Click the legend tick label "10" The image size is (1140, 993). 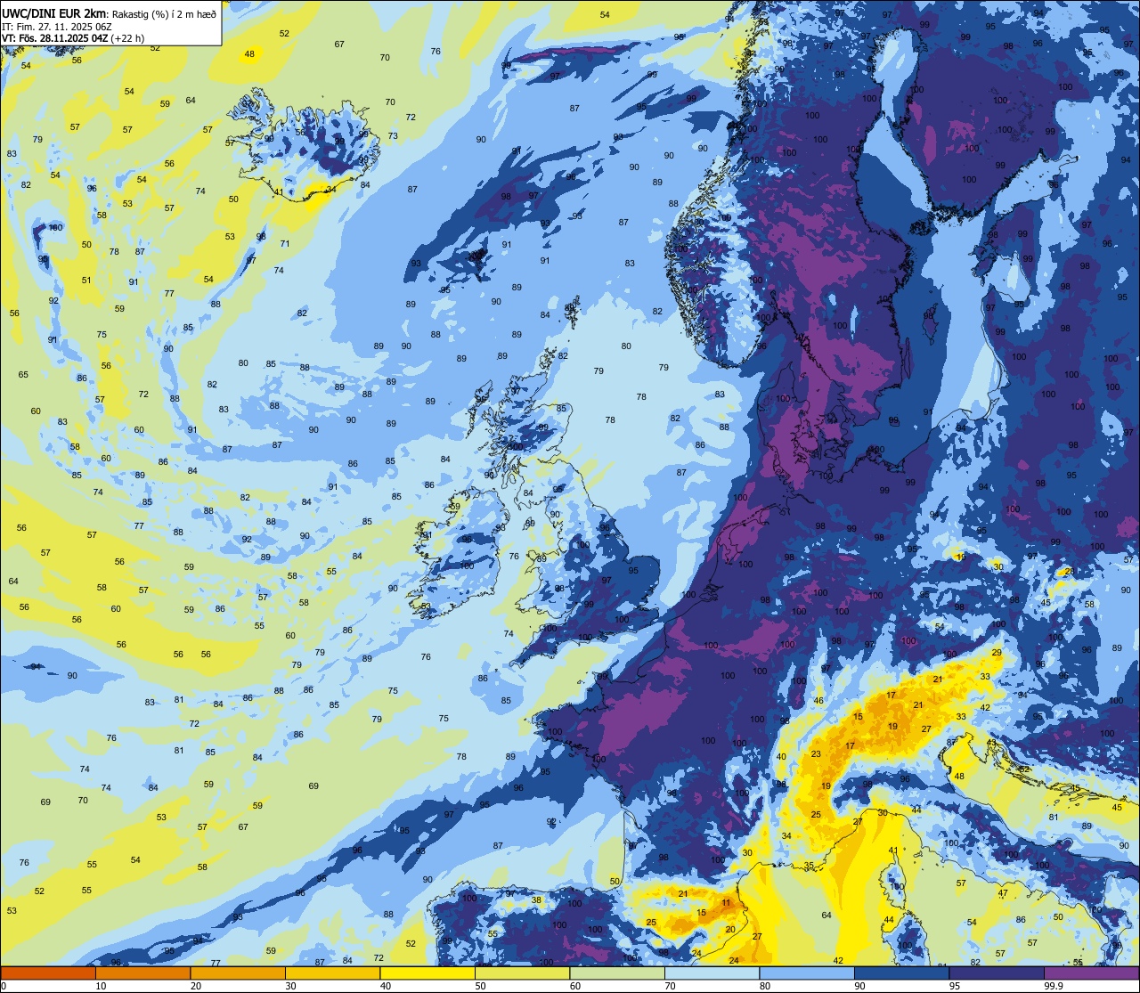tap(102, 985)
